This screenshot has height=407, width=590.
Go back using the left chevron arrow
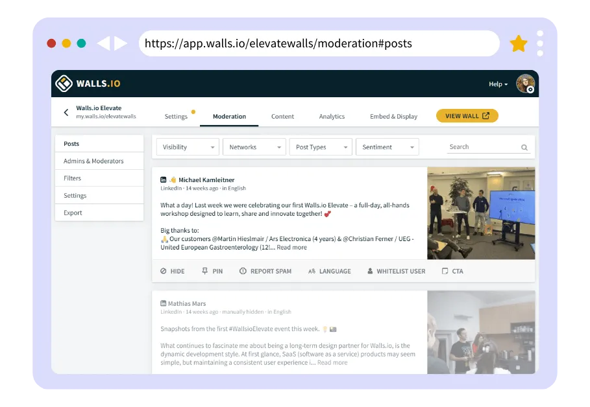tap(66, 112)
